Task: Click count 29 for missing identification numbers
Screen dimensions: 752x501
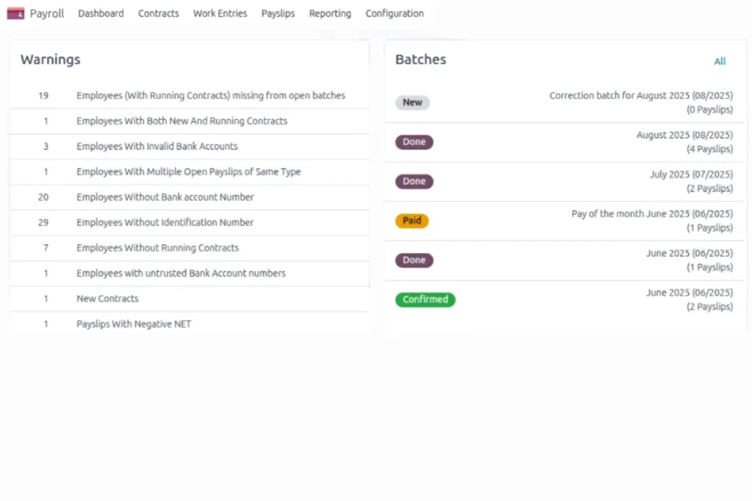Action: 43,222
